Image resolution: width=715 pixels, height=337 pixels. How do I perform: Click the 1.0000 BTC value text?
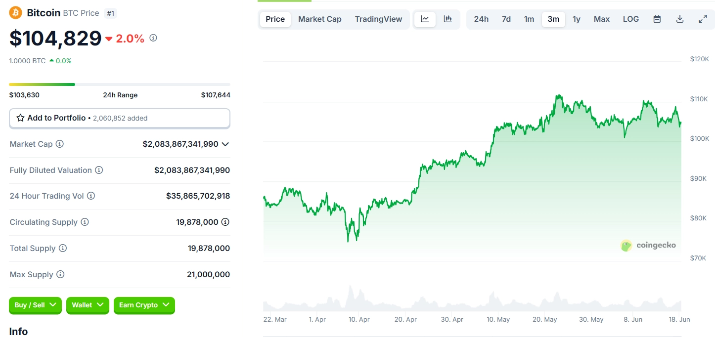27,61
